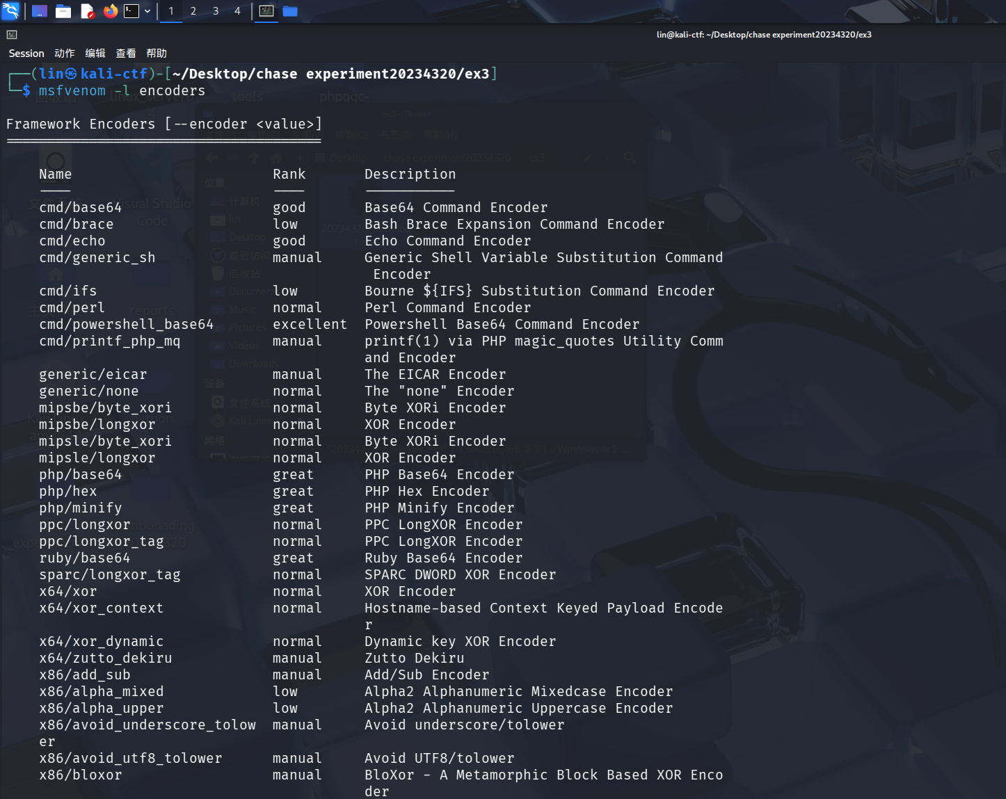Screen dimensions: 1006x799
Task: Click the encoder name php/base64
Action: click(x=81, y=475)
